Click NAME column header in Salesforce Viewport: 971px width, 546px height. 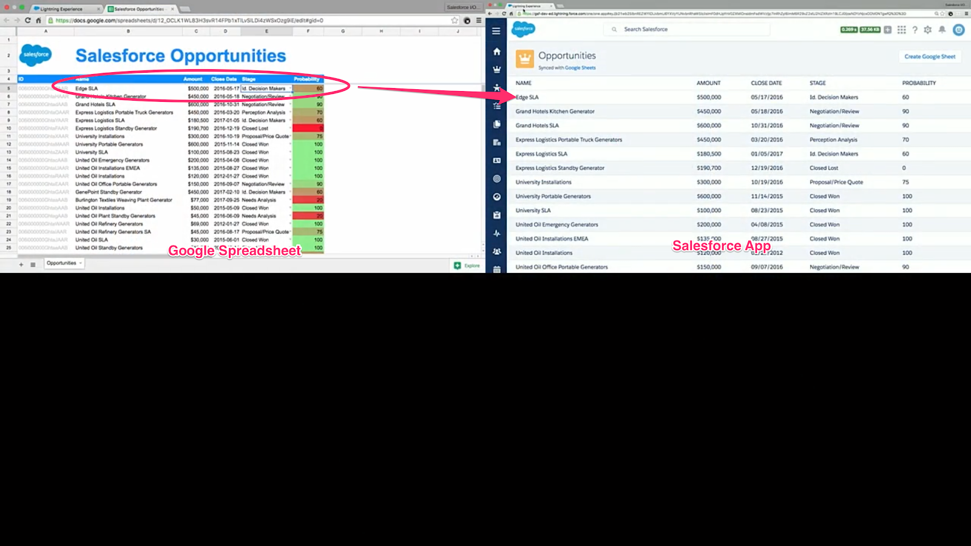[524, 83]
